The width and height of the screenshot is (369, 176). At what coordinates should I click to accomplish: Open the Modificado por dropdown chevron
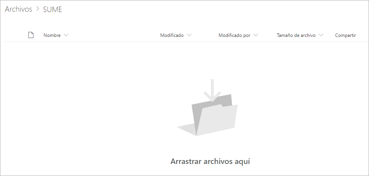coord(256,35)
